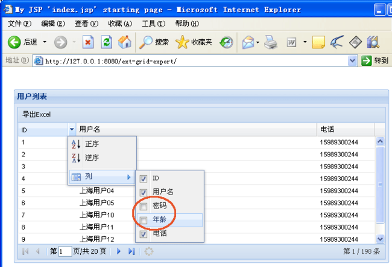Select 正序 ascending sort menu item

coord(103,144)
